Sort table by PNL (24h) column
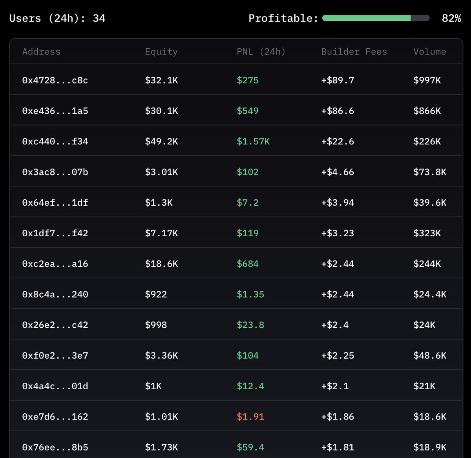The width and height of the screenshot is (471, 458). 261,51
